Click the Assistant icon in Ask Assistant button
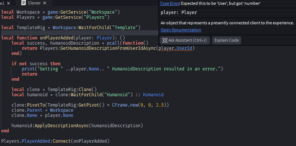 [x=165, y=40]
